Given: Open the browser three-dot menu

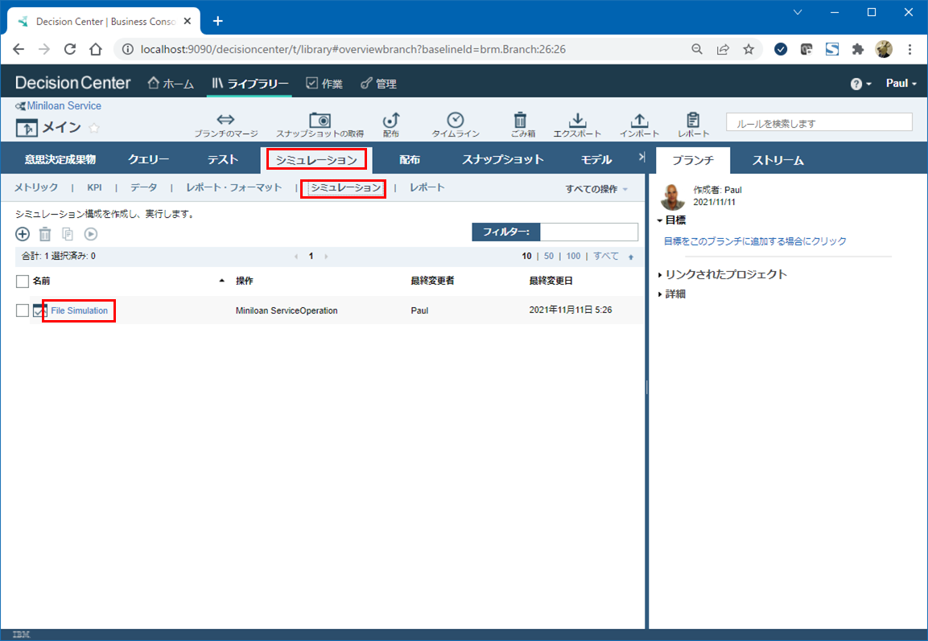Looking at the screenshot, I should pyautogui.click(x=909, y=49).
